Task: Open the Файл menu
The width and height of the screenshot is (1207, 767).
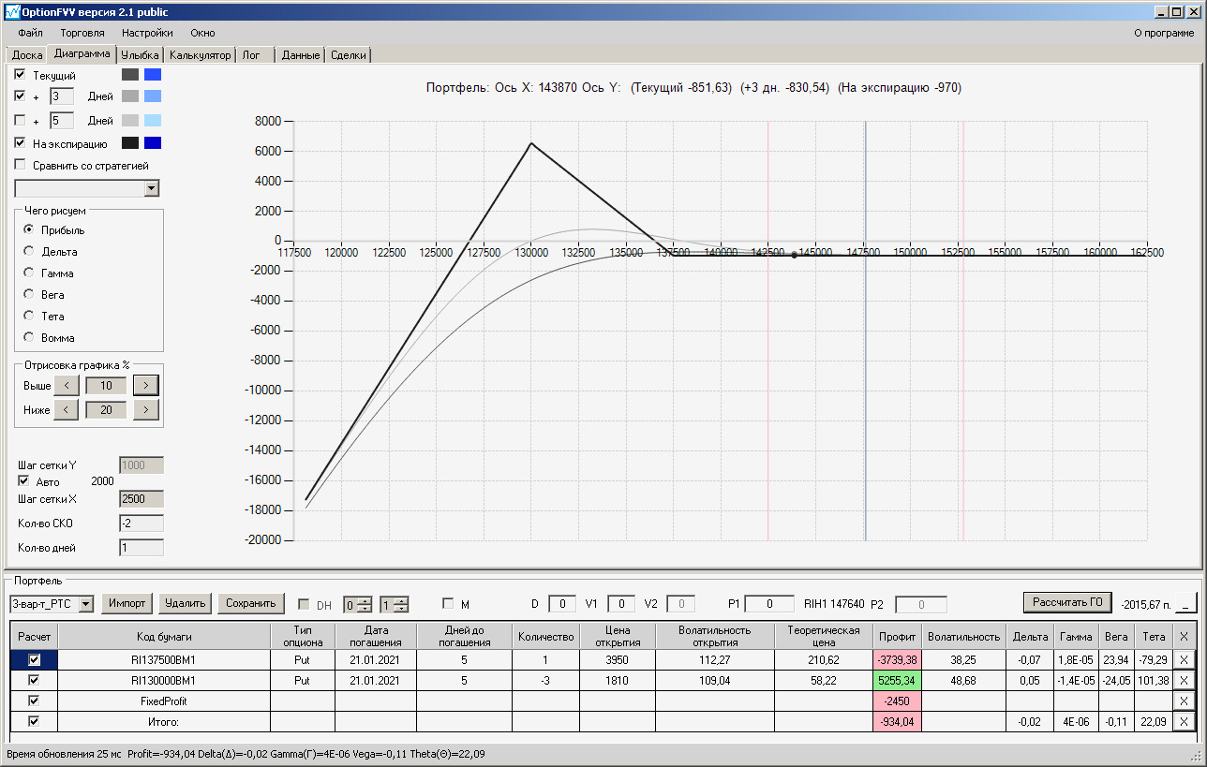Action: pos(30,33)
